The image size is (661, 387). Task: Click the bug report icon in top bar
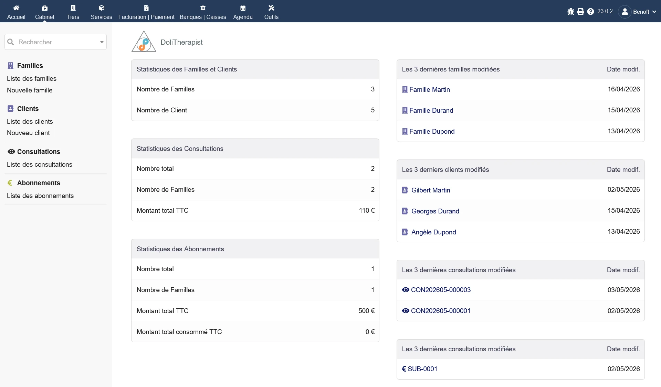(571, 12)
